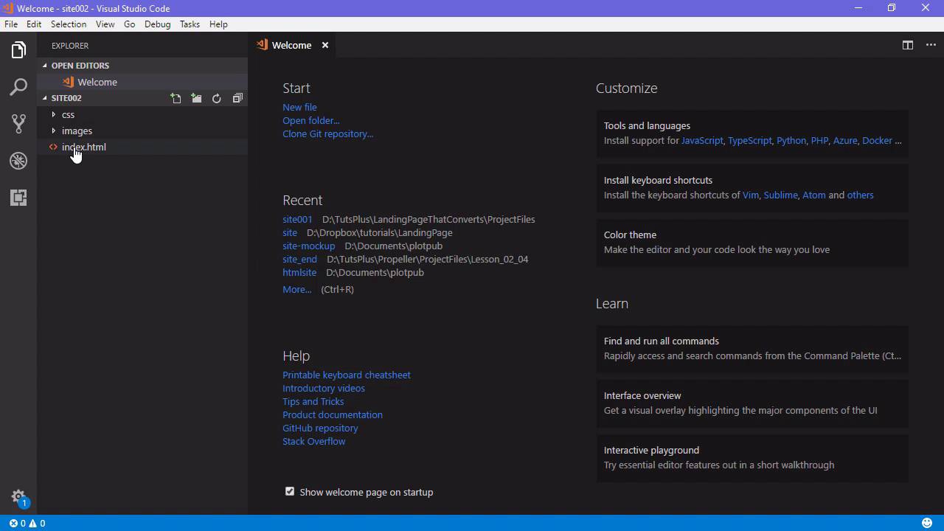Image resolution: width=944 pixels, height=531 pixels.
Task: Click the New File icon in explorer
Action: 176,98
